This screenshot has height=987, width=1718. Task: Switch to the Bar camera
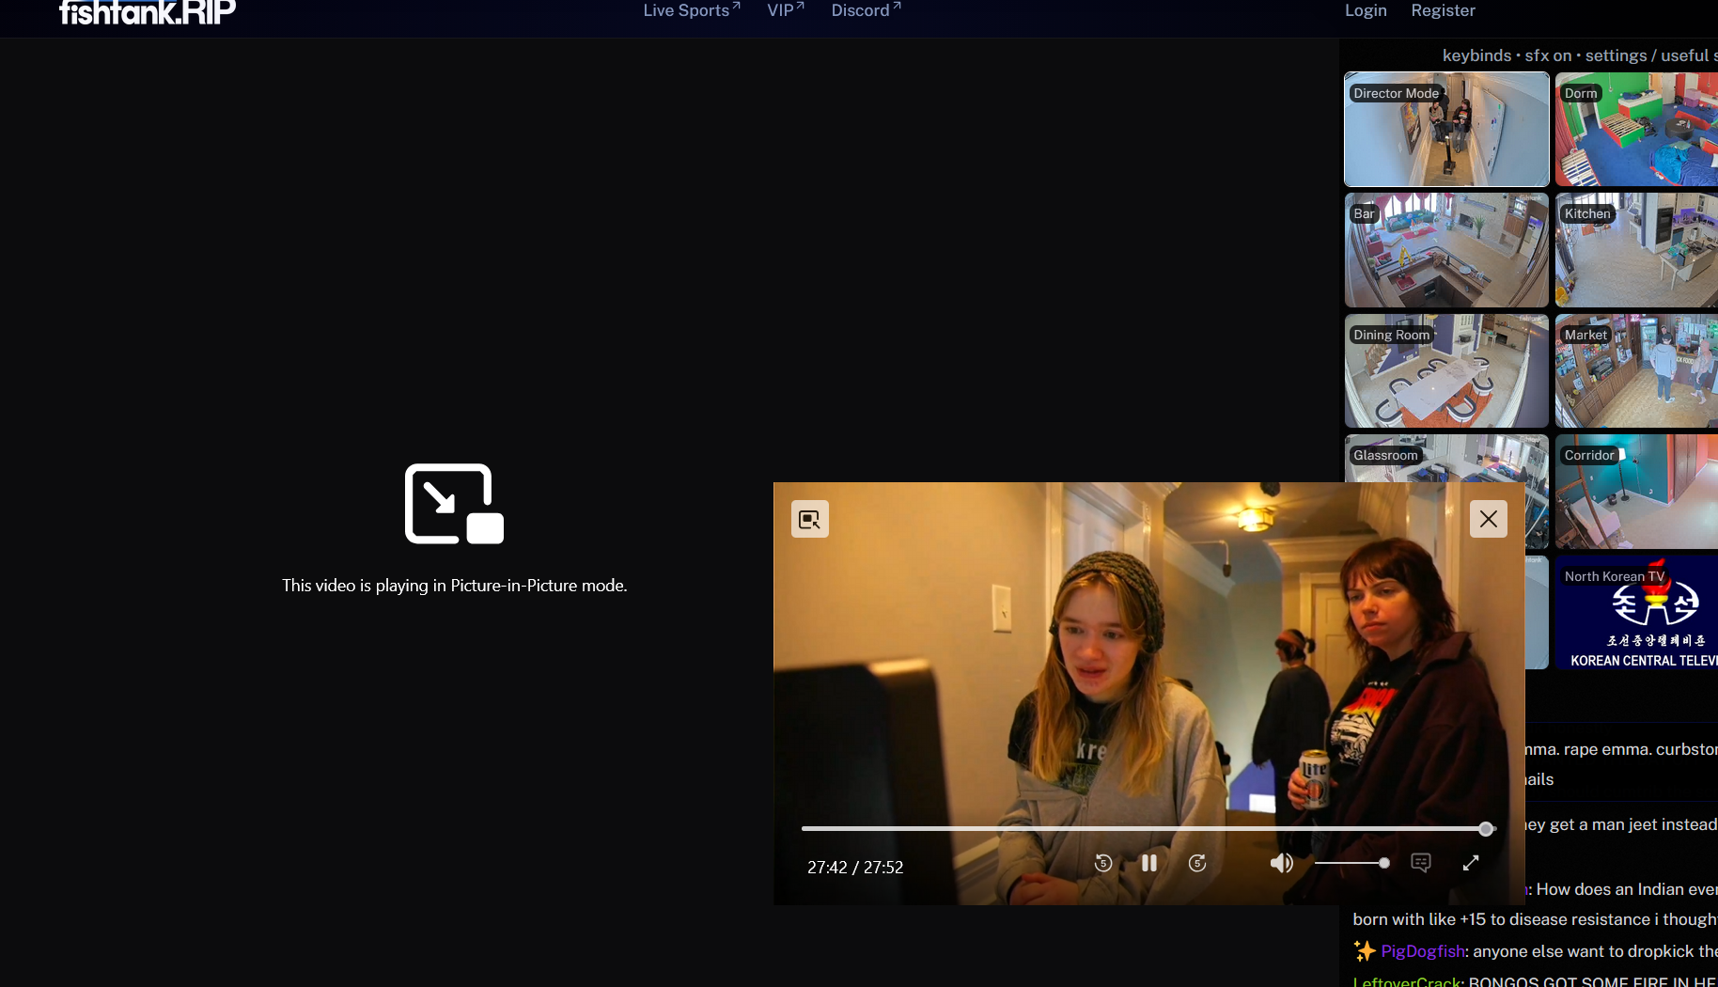(x=1446, y=250)
